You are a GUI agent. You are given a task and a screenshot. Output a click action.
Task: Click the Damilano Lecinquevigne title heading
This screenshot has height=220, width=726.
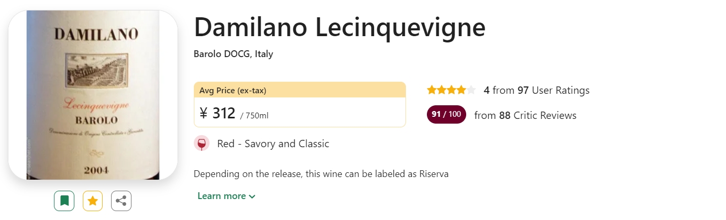click(x=340, y=27)
